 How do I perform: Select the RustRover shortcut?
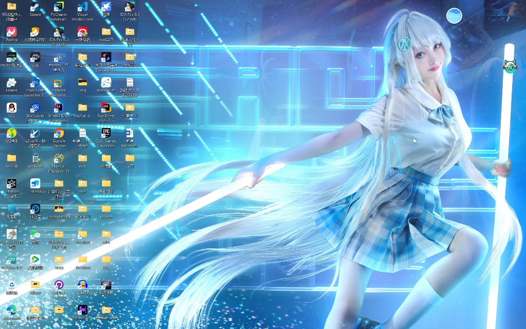(106, 108)
